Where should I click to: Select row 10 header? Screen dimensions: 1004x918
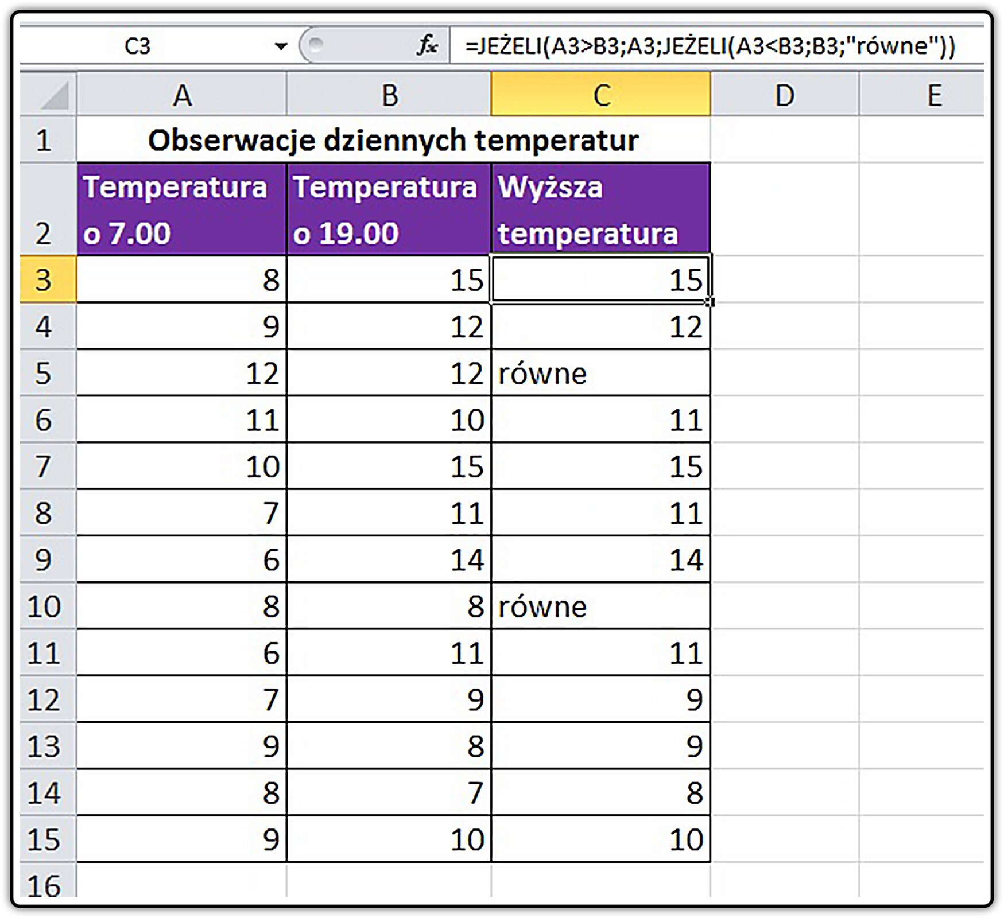click(x=48, y=606)
